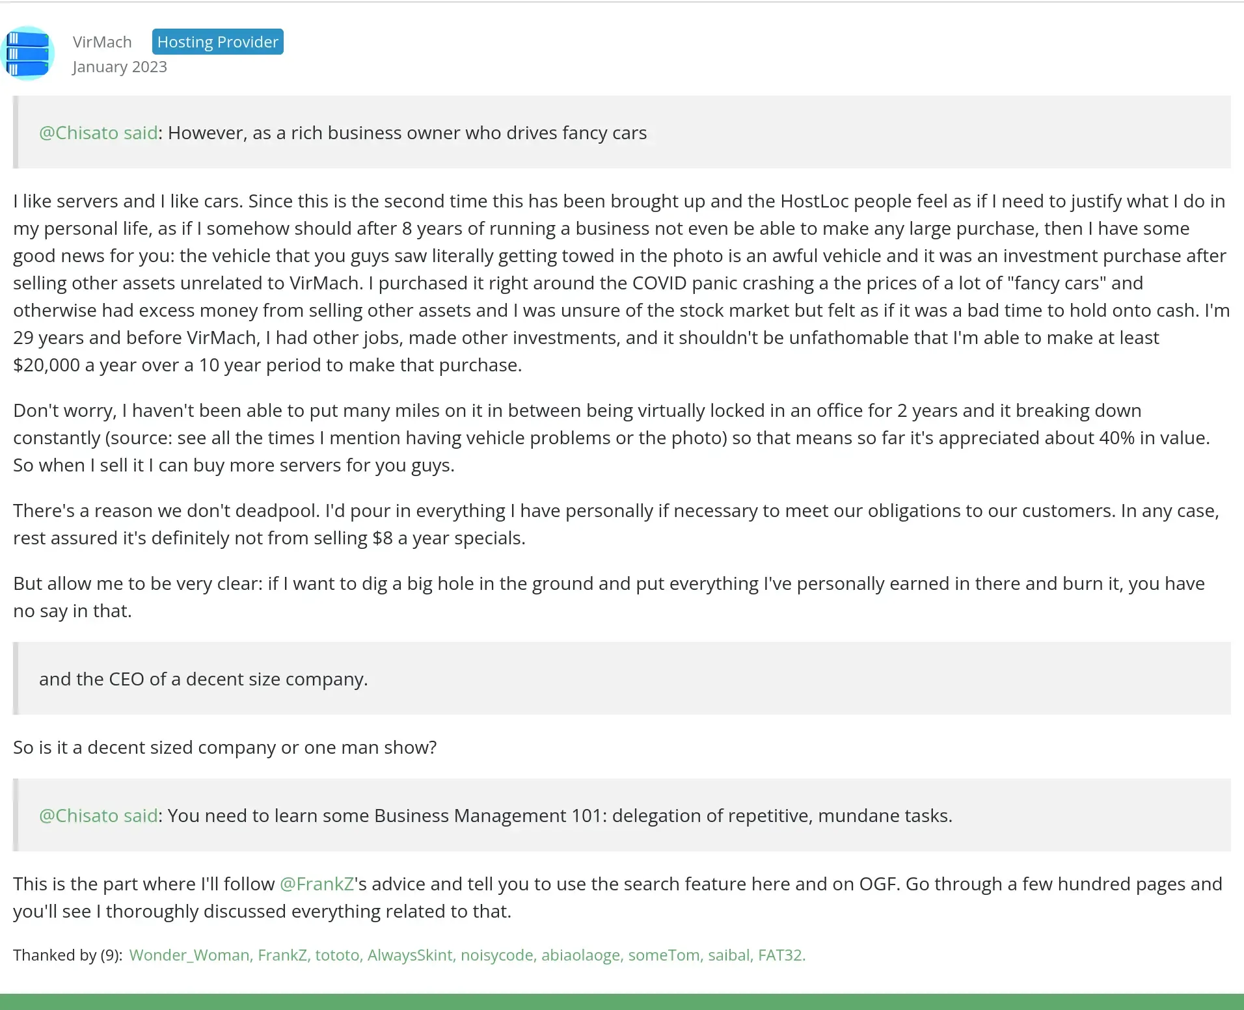Image resolution: width=1244 pixels, height=1010 pixels.
Task: Open the @FrankZ mention link
Action: [x=317, y=884]
